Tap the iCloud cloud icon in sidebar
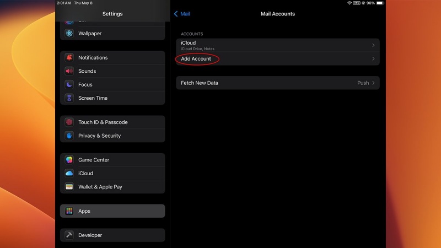 [x=69, y=174]
